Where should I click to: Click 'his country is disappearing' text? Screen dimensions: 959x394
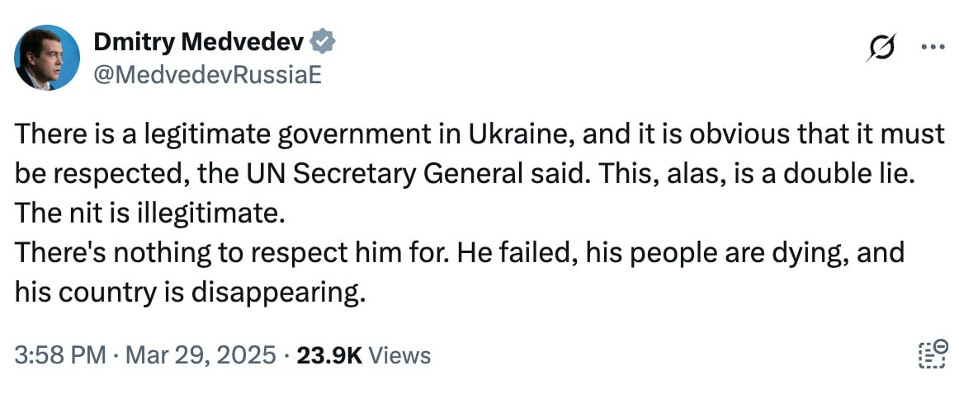click(189, 293)
